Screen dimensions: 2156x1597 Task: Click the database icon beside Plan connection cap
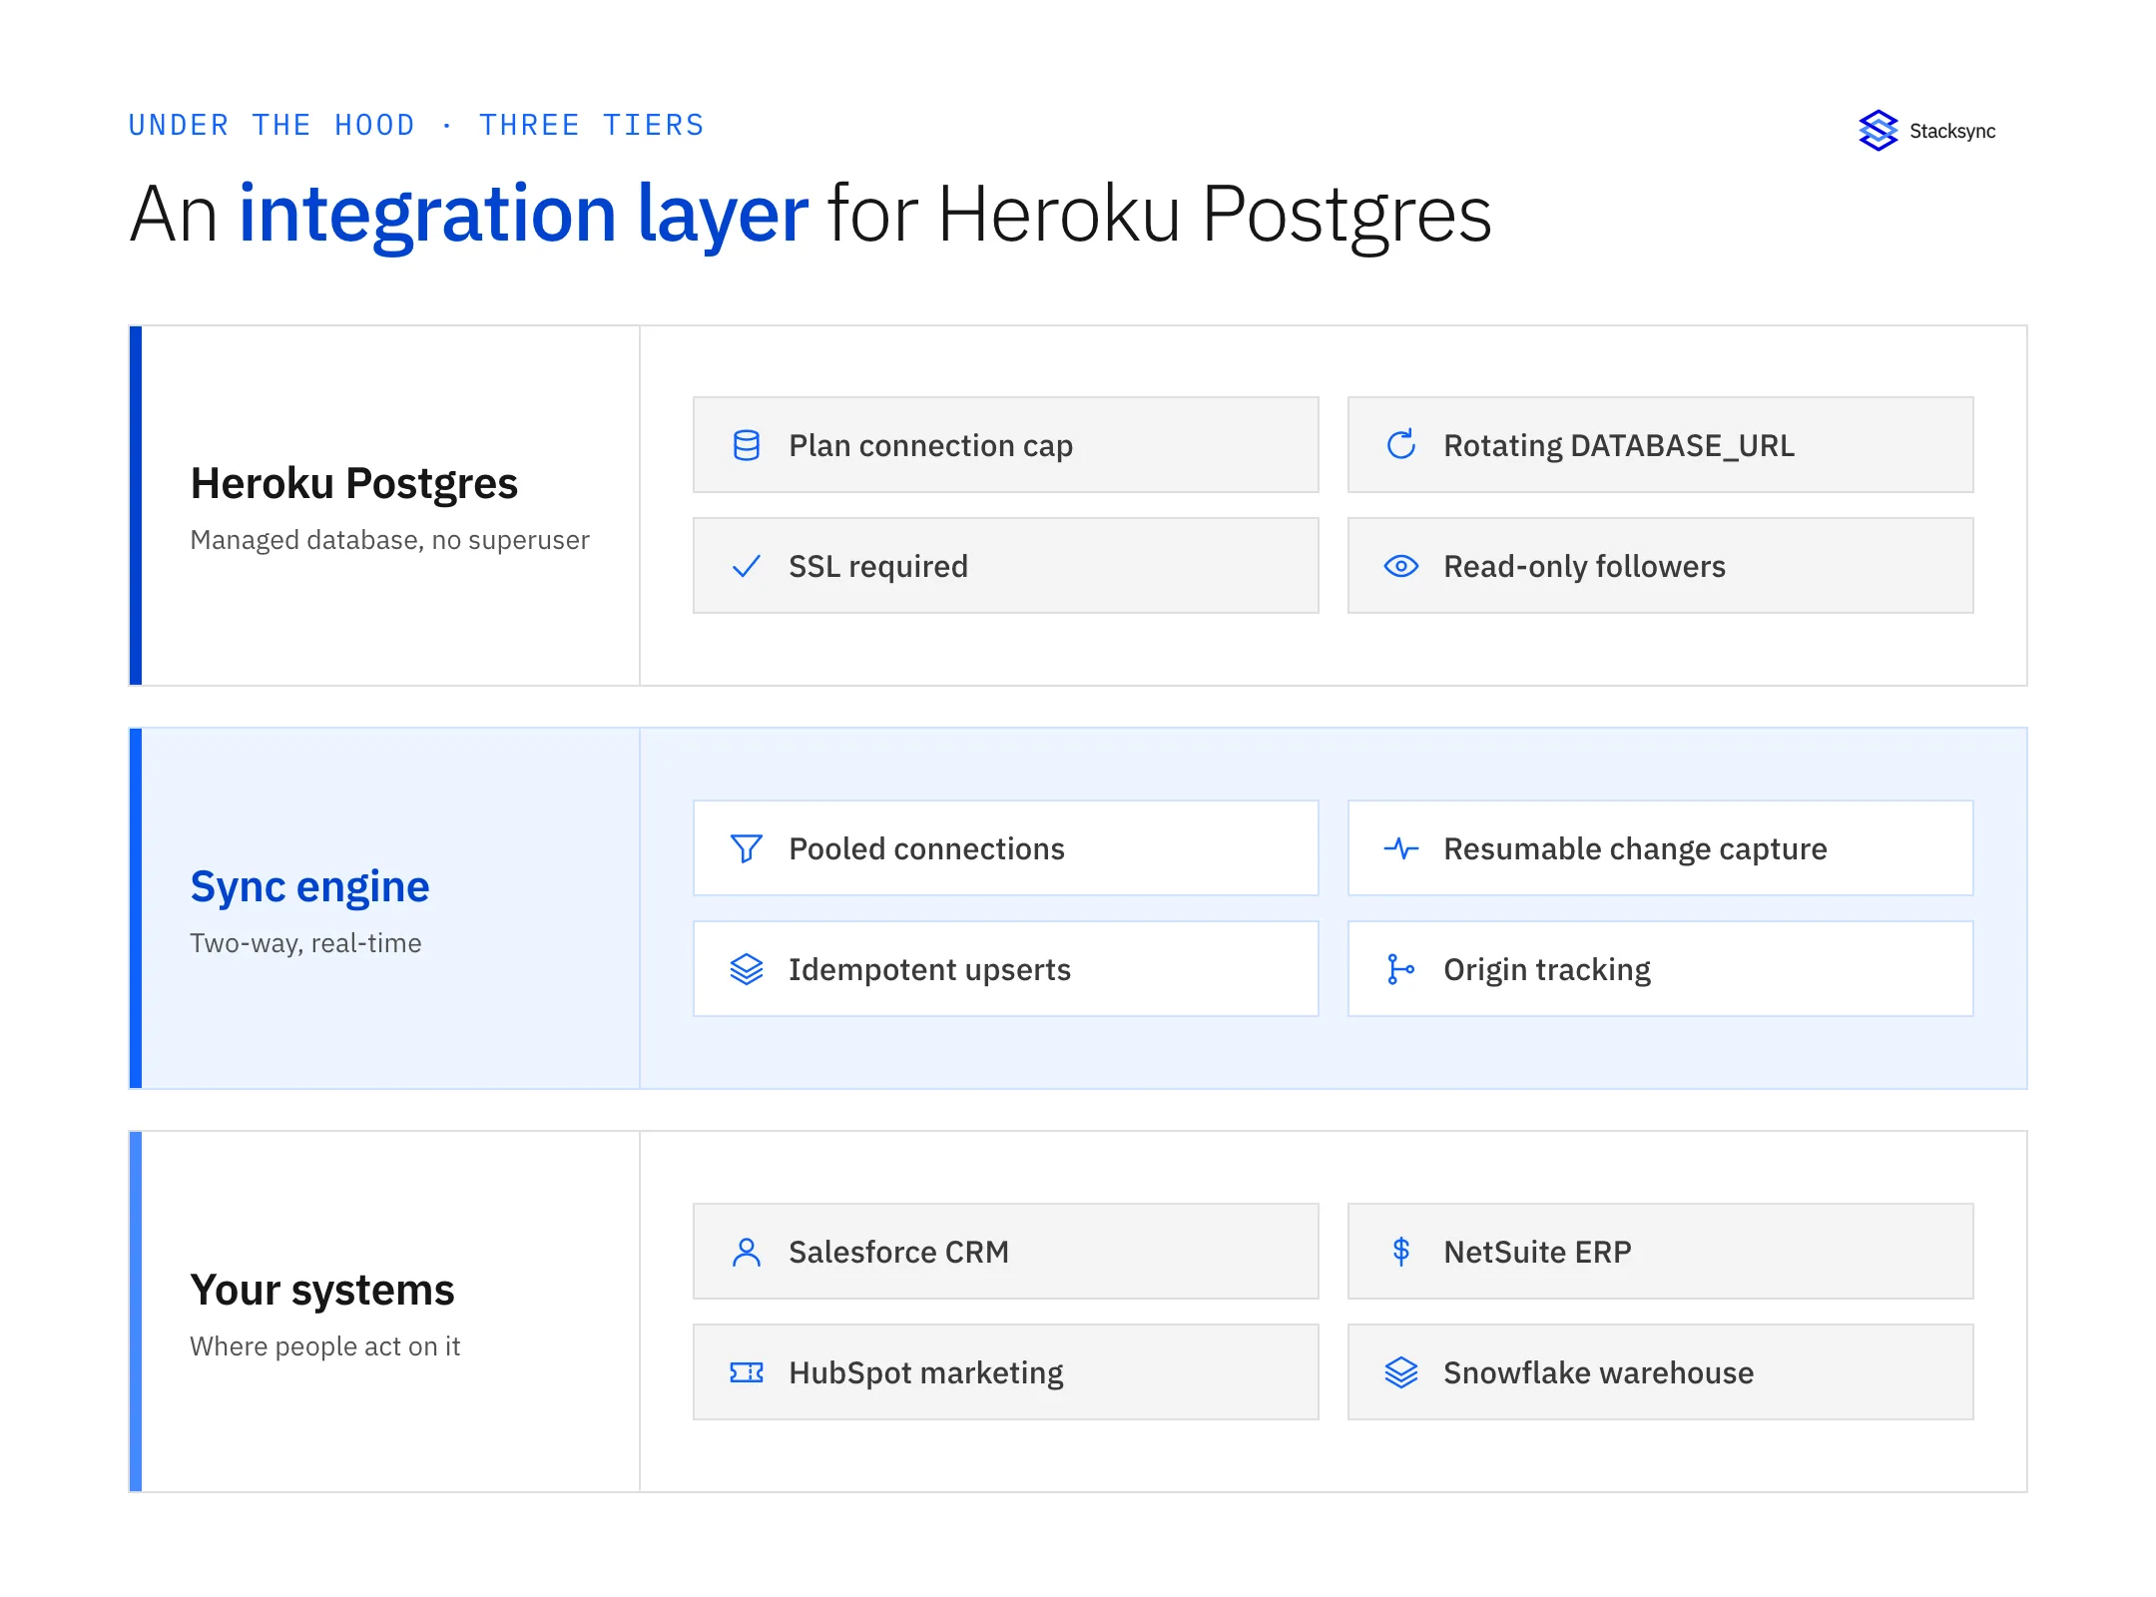coord(747,445)
